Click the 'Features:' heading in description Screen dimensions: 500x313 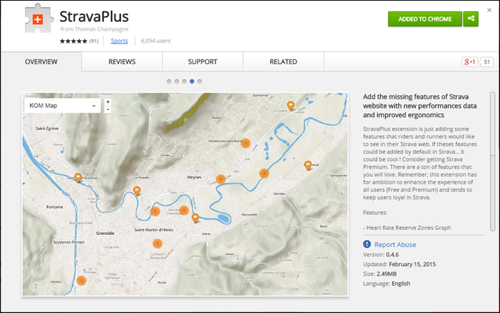(x=375, y=213)
